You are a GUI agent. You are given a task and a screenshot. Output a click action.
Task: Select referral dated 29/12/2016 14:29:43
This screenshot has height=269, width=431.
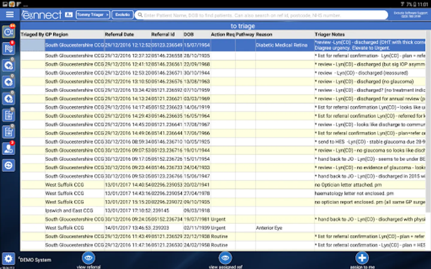tap(128, 116)
